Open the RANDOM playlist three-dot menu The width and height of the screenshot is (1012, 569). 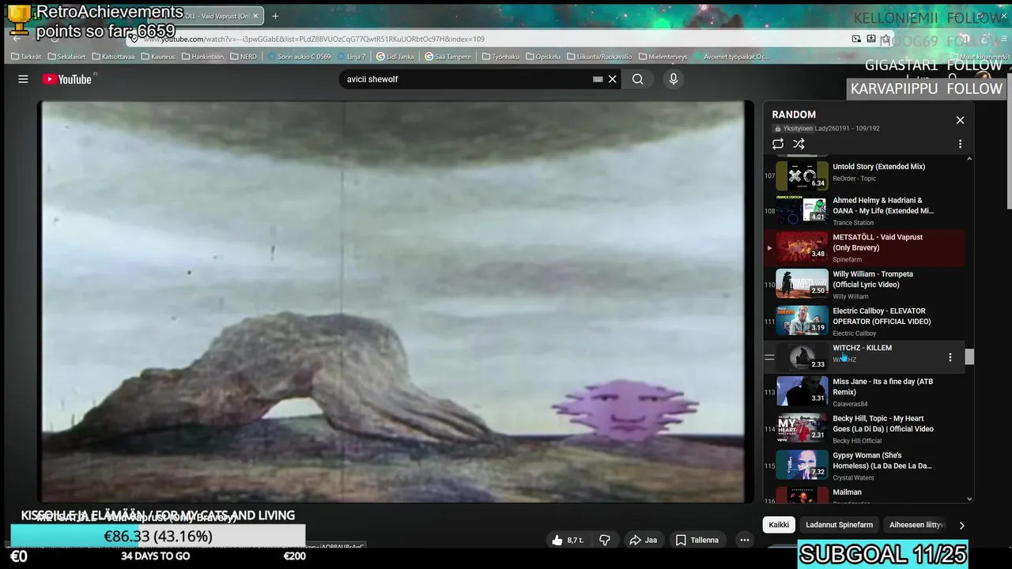point(960,144)
